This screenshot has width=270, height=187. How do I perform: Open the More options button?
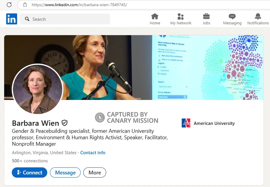click(x=95, y=172)
